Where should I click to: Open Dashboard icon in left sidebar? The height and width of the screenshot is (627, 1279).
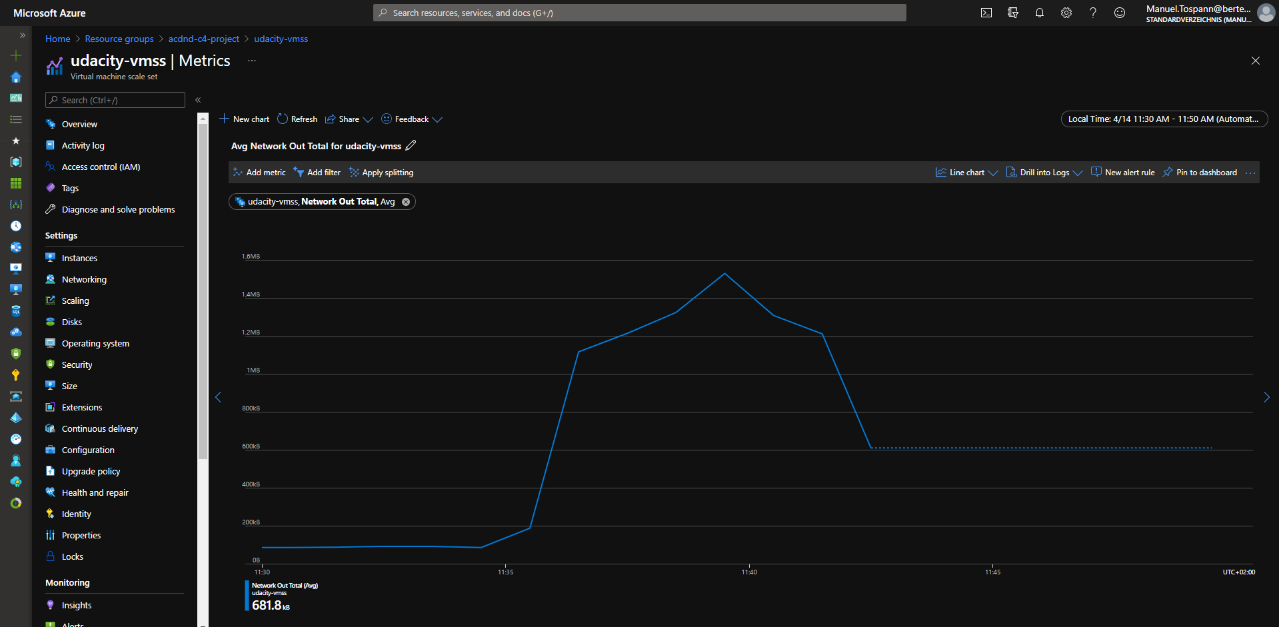point(16,98)
